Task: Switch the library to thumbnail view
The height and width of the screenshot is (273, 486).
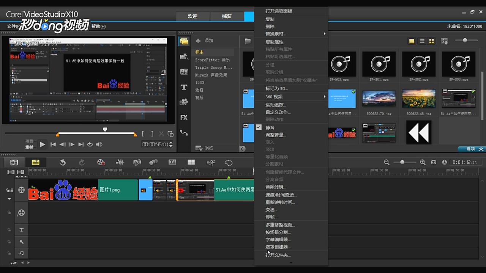Action: point(431,41)
